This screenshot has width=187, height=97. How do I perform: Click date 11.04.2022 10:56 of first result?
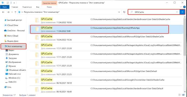click(x=64, y=22)
